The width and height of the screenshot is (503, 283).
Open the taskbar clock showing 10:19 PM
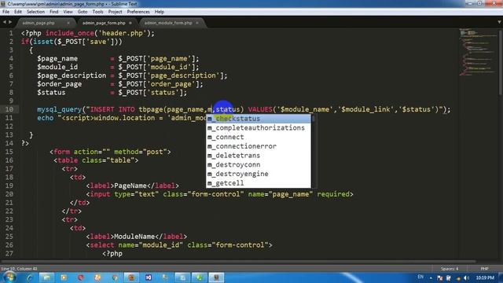click(485, 277)
